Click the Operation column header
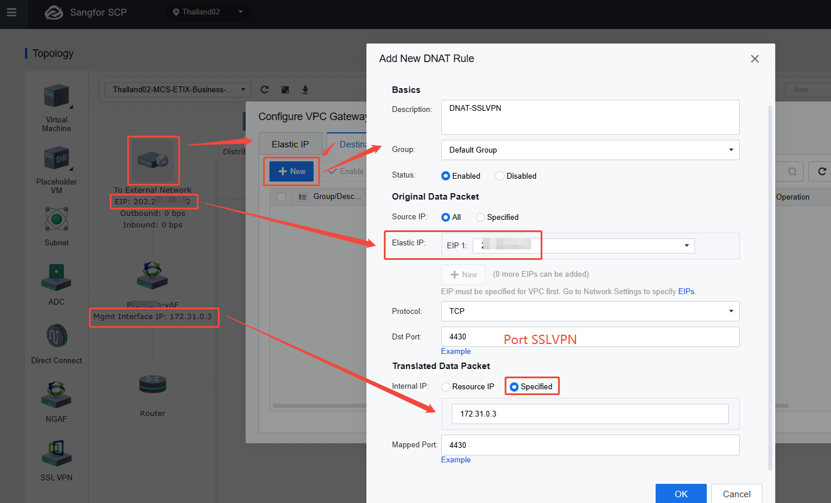The width and height of the screenshot is (831, 503). pos(793,197)
